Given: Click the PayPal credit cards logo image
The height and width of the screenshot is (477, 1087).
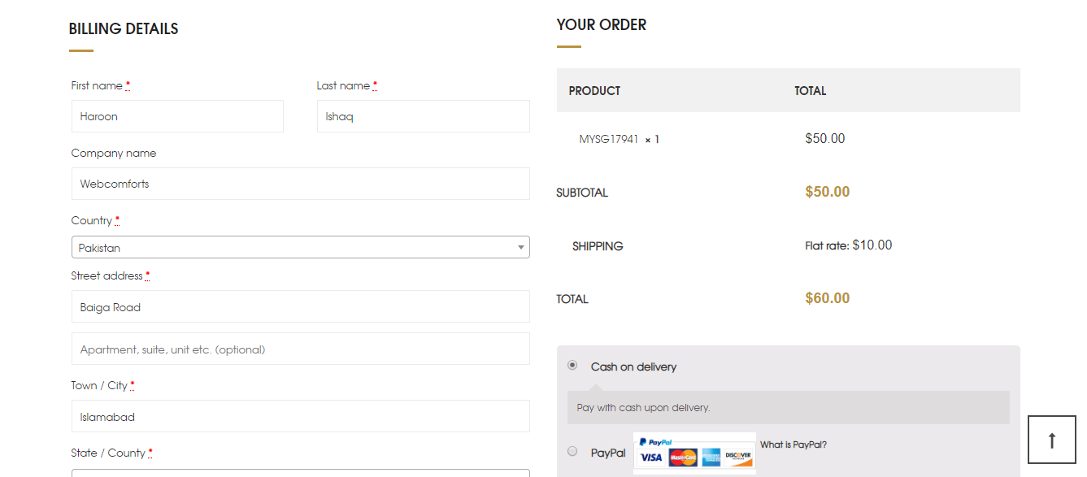Looking at the screenshot, I should [x=694, y=453].
